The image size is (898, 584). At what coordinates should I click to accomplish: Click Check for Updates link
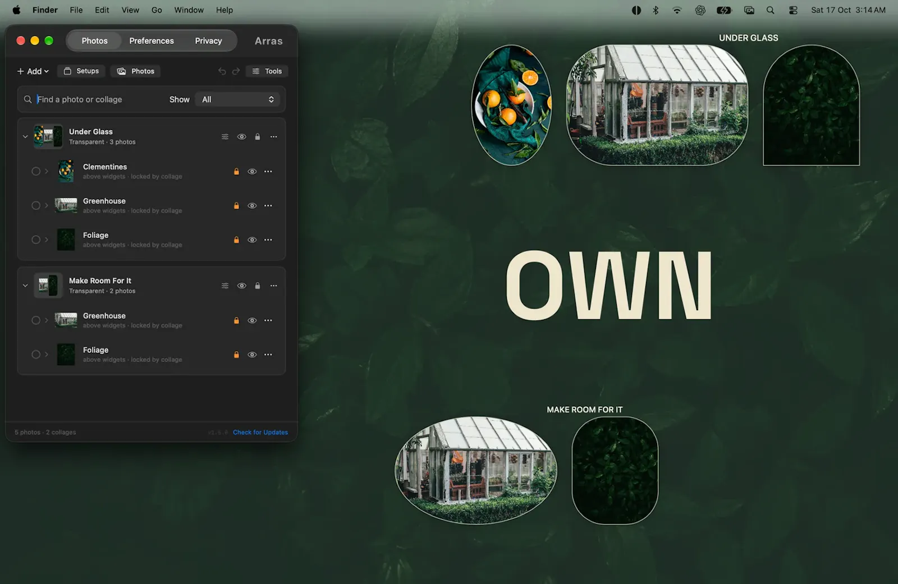pyautogui.click(x=260, y=433)
